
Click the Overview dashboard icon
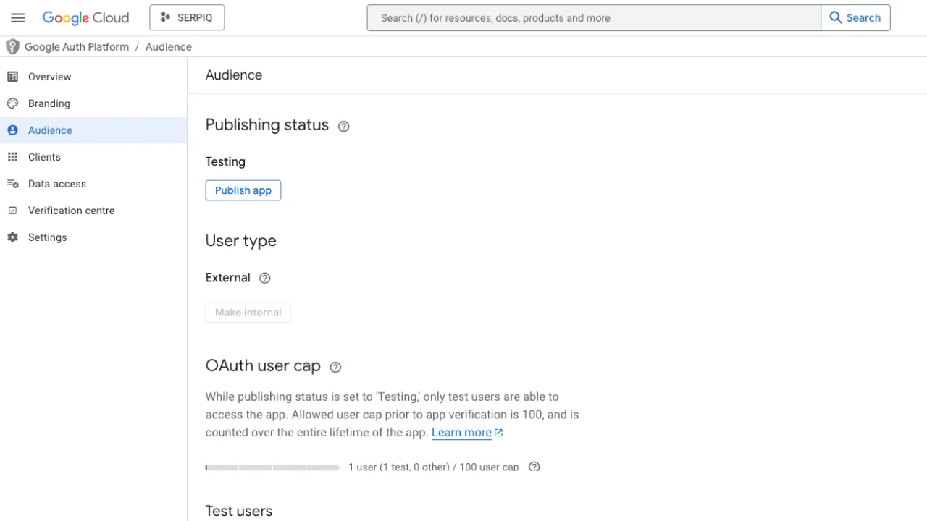pyautogui.click(x=12, y=77)
